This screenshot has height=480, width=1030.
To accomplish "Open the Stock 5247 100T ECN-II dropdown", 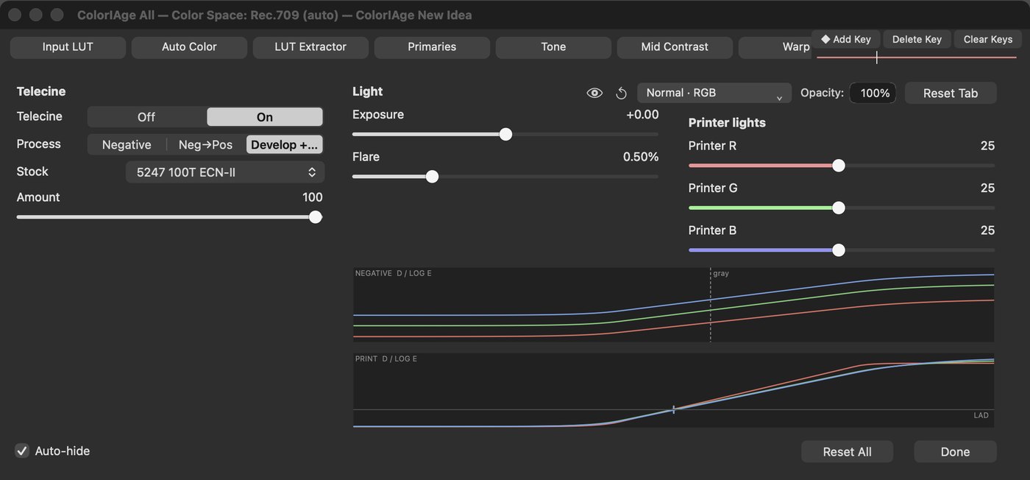I will (225, 172).
